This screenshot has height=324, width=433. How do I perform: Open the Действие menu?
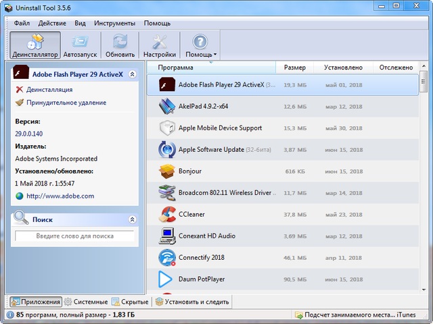(52, 23)
